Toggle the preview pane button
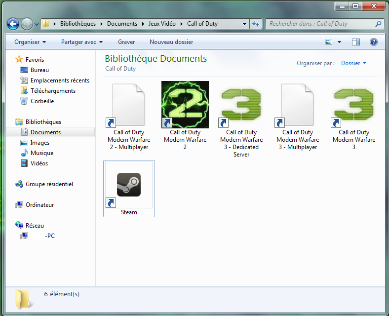 click(x=356, y=42)
